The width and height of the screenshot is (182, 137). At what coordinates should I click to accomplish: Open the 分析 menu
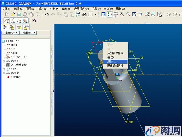pos(53,9)
